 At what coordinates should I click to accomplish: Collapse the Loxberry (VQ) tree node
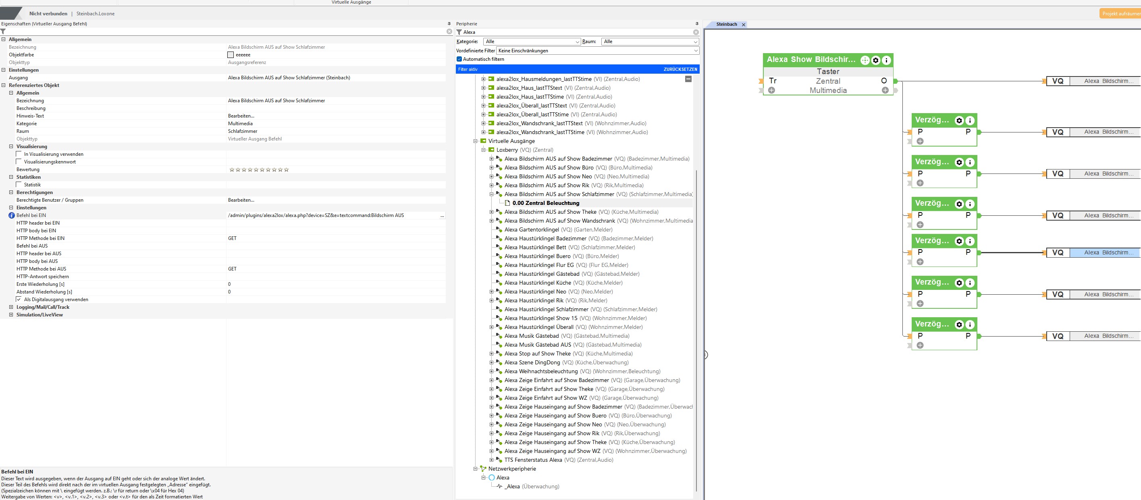pos(483,150)
